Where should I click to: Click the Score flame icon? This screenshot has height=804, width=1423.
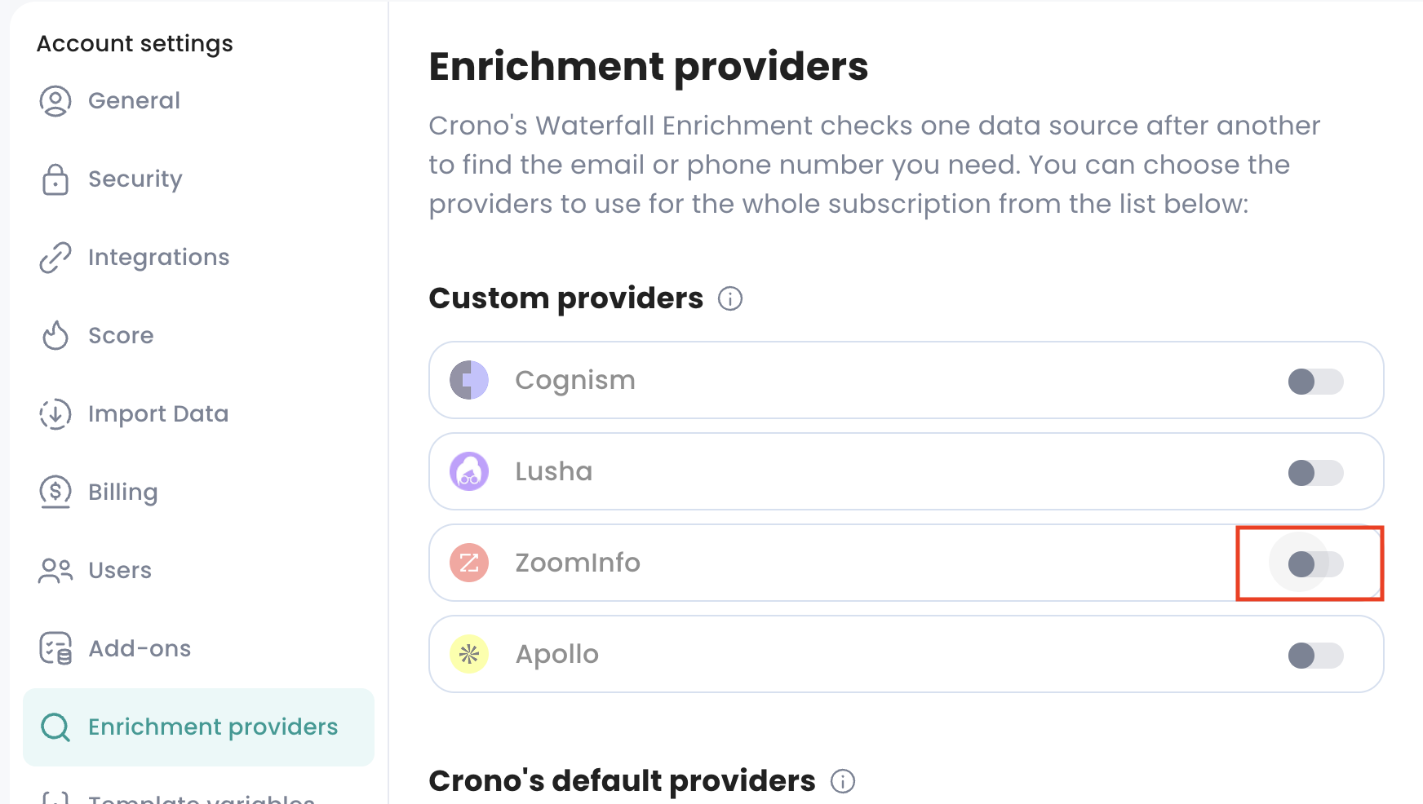[55, 335]
